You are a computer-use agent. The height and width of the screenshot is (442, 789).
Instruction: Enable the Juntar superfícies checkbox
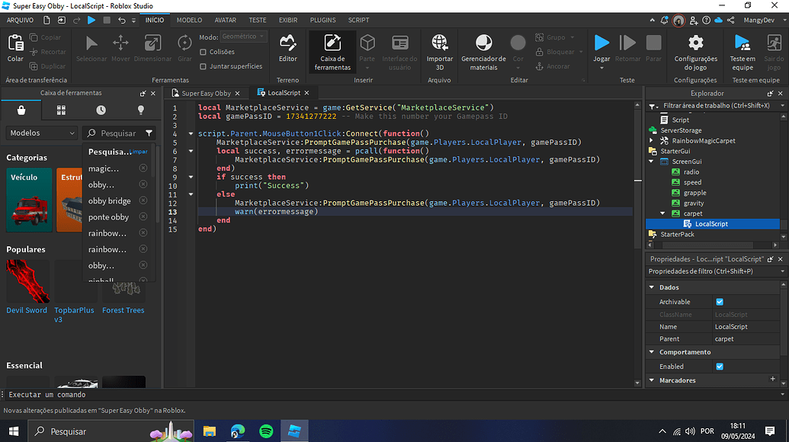click(203, 66)
